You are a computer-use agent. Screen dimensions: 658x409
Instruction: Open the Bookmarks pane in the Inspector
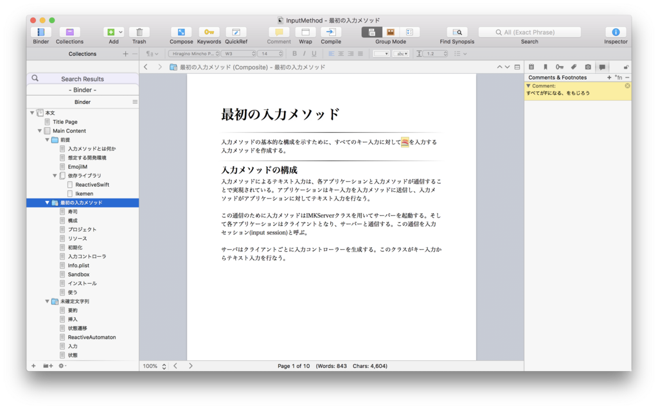[545, 66]
